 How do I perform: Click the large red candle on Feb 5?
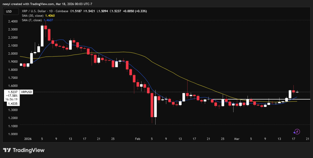point(152,105)
